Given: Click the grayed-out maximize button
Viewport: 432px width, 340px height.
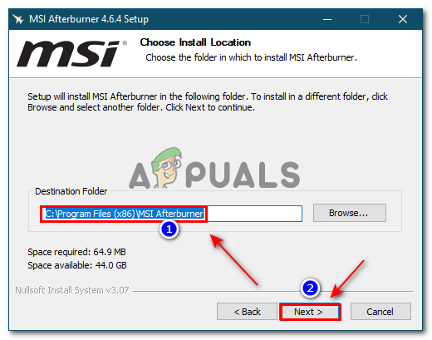Looking at the screenshot, I should coord(365,19).
